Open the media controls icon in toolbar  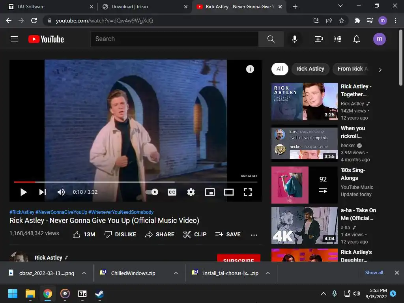coord(370,21)
